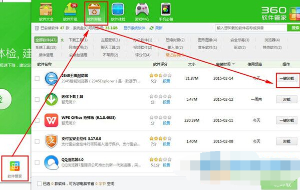Image resolution: width=300 pixels, height=190 pixels.
Task: Focus the uninstall software search field
Action: 251,28
